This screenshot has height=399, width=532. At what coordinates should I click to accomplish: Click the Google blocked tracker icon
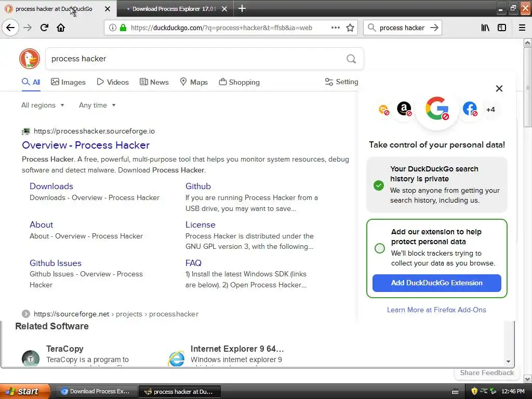click(437, 109)
